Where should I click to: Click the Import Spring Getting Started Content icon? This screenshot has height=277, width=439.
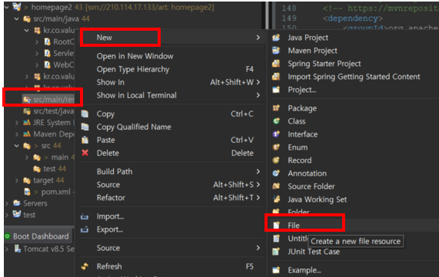click(x=276, y=77)
